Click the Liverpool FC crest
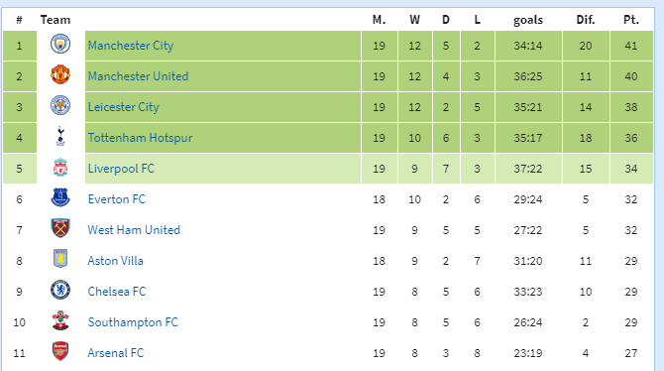 [x=60, y=168]
